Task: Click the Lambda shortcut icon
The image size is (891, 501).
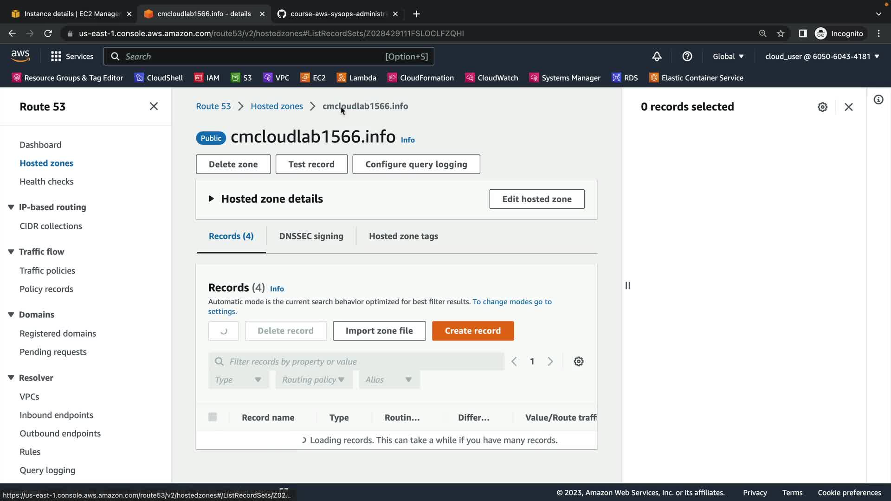Action: 342,78
